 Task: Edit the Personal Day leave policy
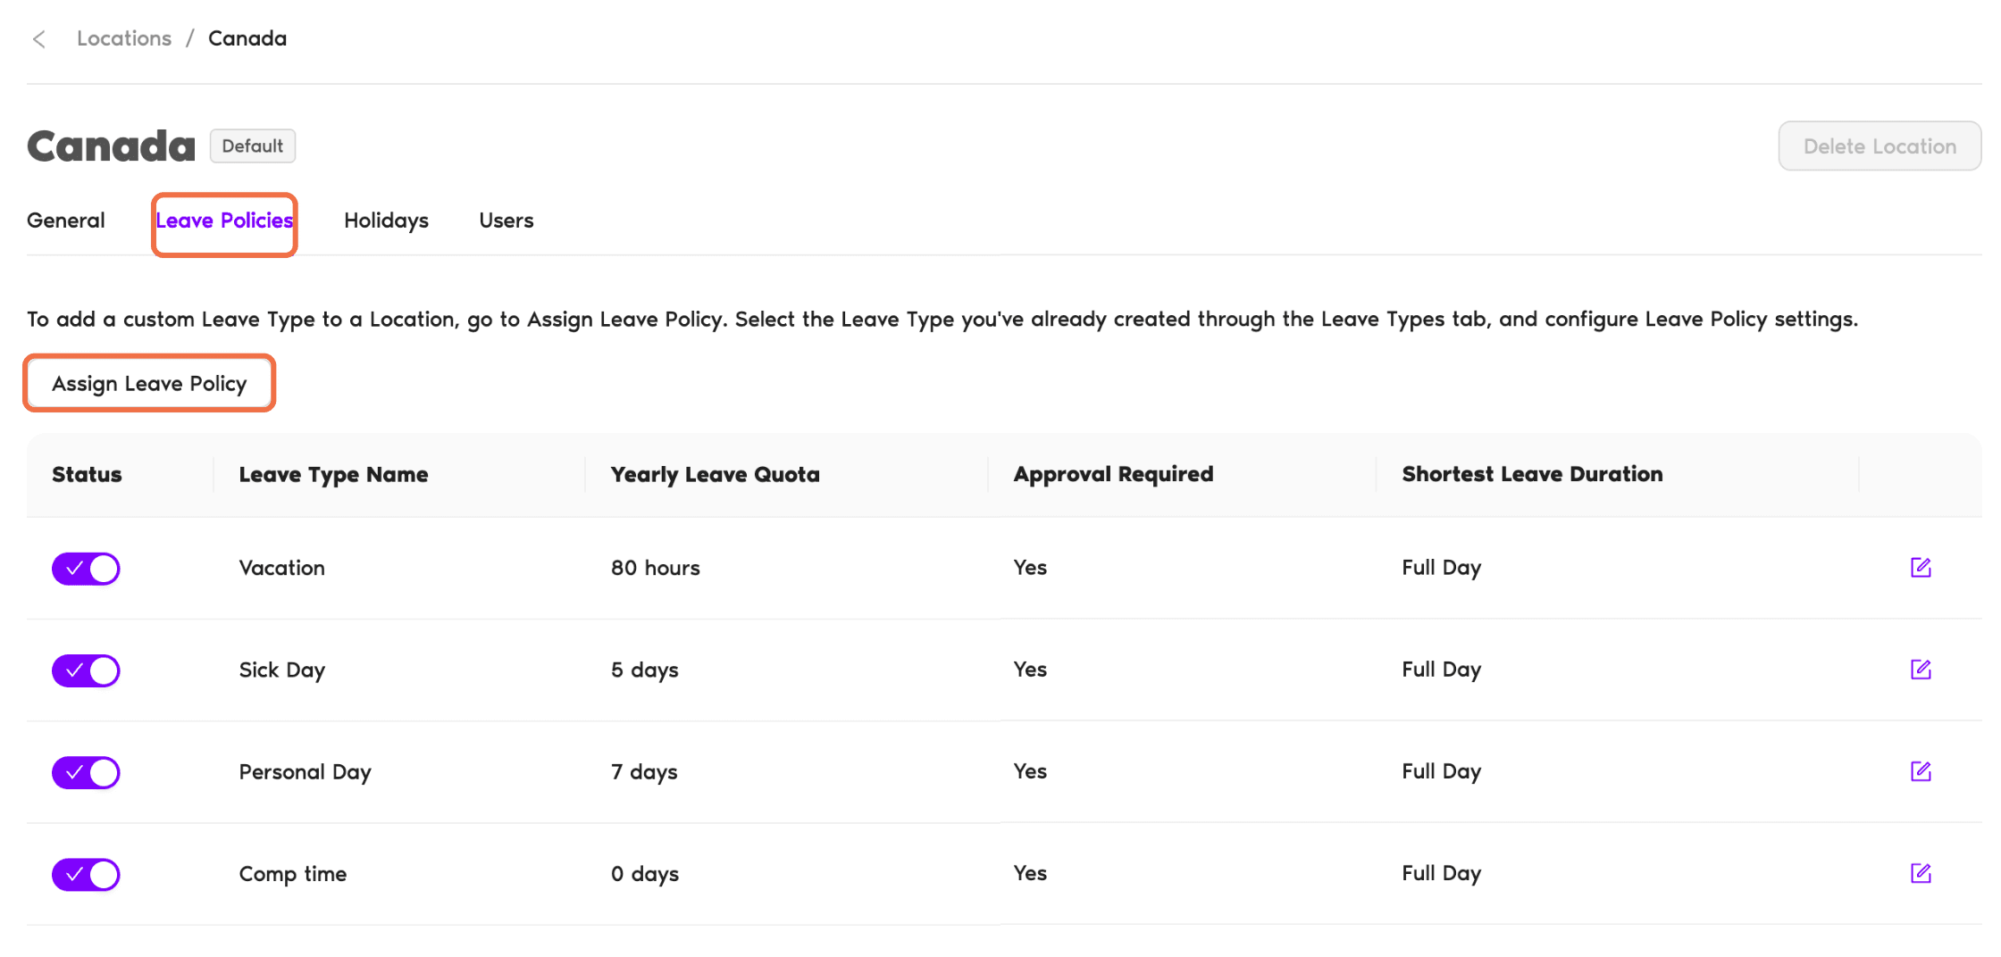pos(1921,771)
